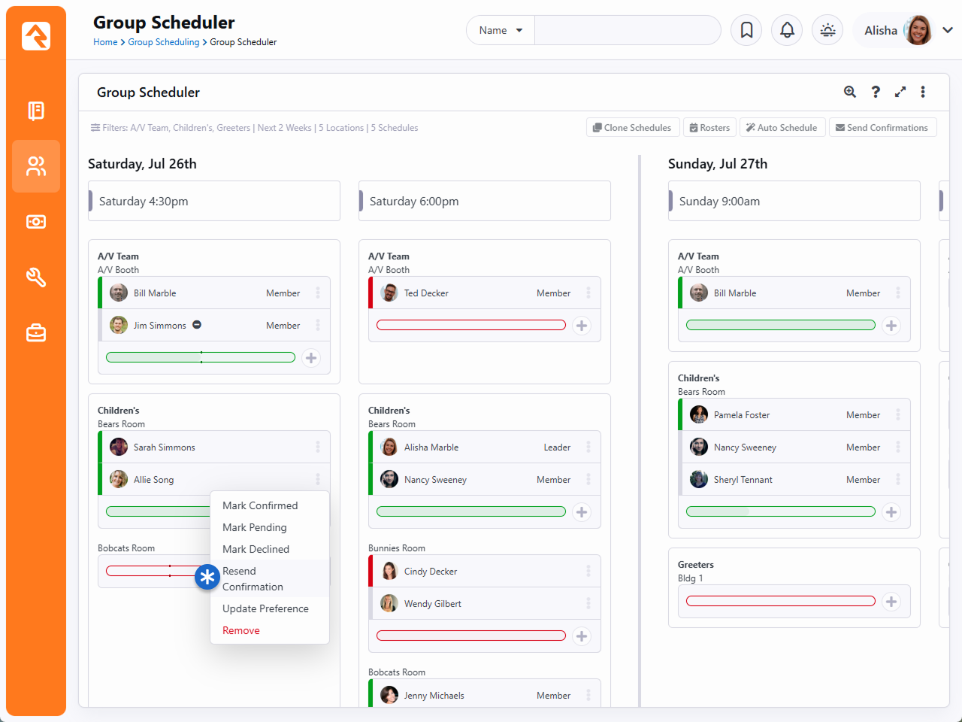Viewport: 962px width, 722px height.
Task: Click the Greeters Bldg 1 red progress bar
Action: click(x=780, y=601)
